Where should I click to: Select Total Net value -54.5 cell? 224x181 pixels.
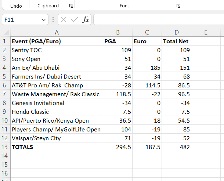tap(176, 120)
